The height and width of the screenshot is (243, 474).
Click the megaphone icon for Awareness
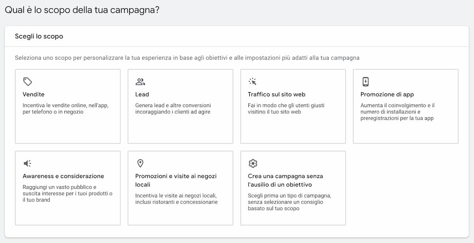tap(27, 163)
